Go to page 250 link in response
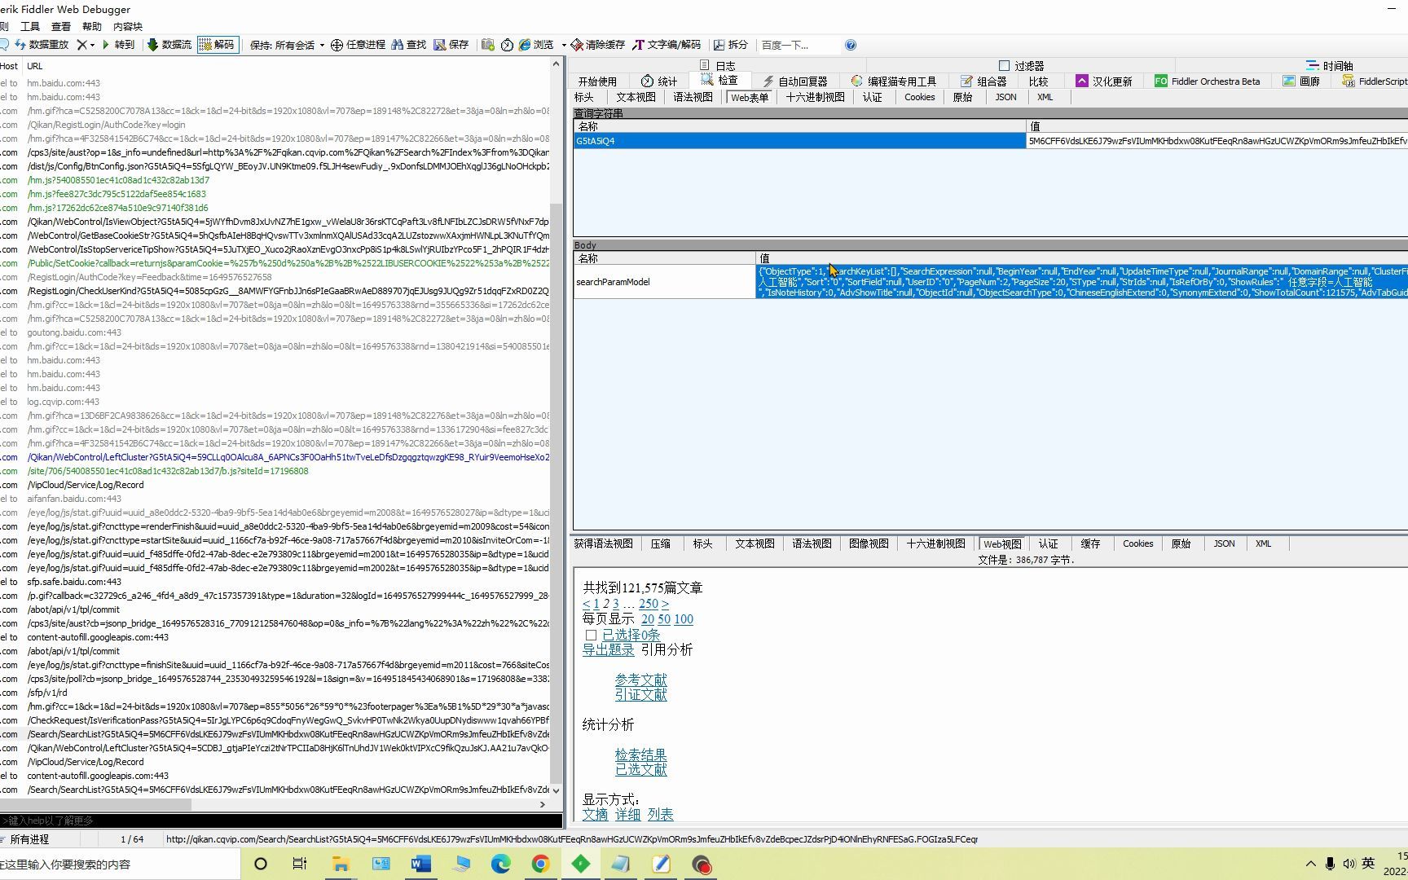Screen dimensions: 1408x880 click(649, 604)
